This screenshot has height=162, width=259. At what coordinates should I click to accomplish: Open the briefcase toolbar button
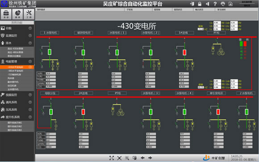click(6, 14)
